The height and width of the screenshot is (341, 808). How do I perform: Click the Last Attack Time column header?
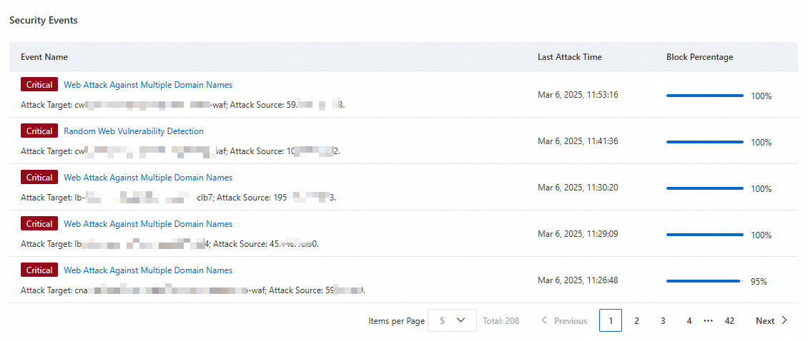pos(569,57)
